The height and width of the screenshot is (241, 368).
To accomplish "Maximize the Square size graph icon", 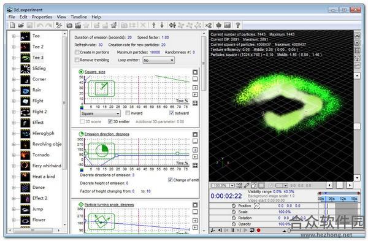I will [x=195, y=72].
